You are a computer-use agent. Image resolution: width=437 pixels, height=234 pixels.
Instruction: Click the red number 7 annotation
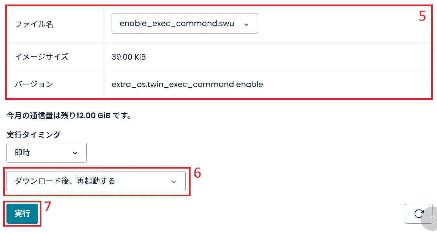(x=48, y=207)
